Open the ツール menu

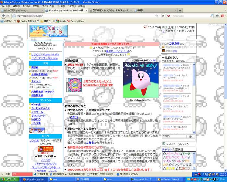pos(61,6)
